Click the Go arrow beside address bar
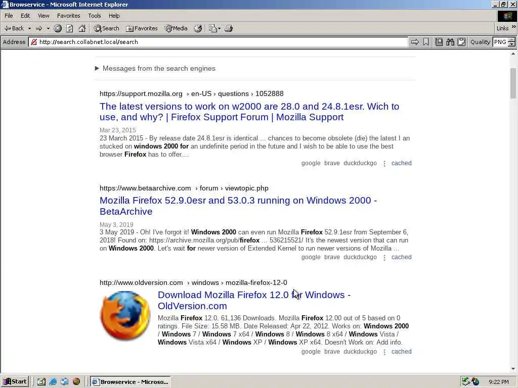 [x=415, y=42]
